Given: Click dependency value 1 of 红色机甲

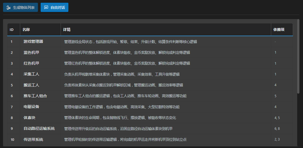Looking at the screenshot, I should tap(276, 64).
